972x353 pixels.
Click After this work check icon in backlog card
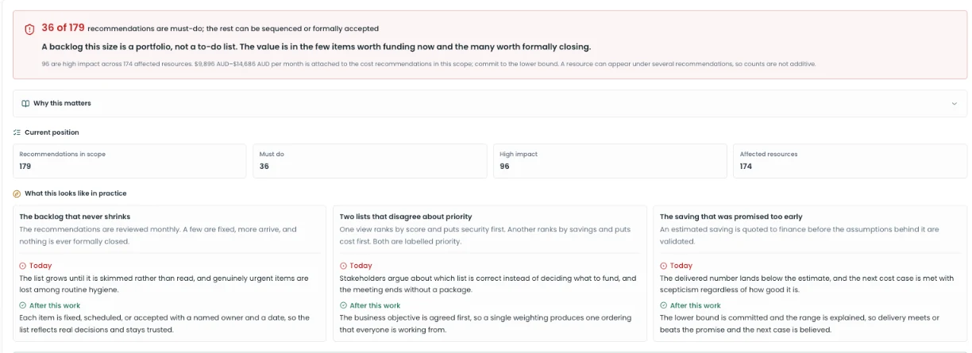point(22,305)
